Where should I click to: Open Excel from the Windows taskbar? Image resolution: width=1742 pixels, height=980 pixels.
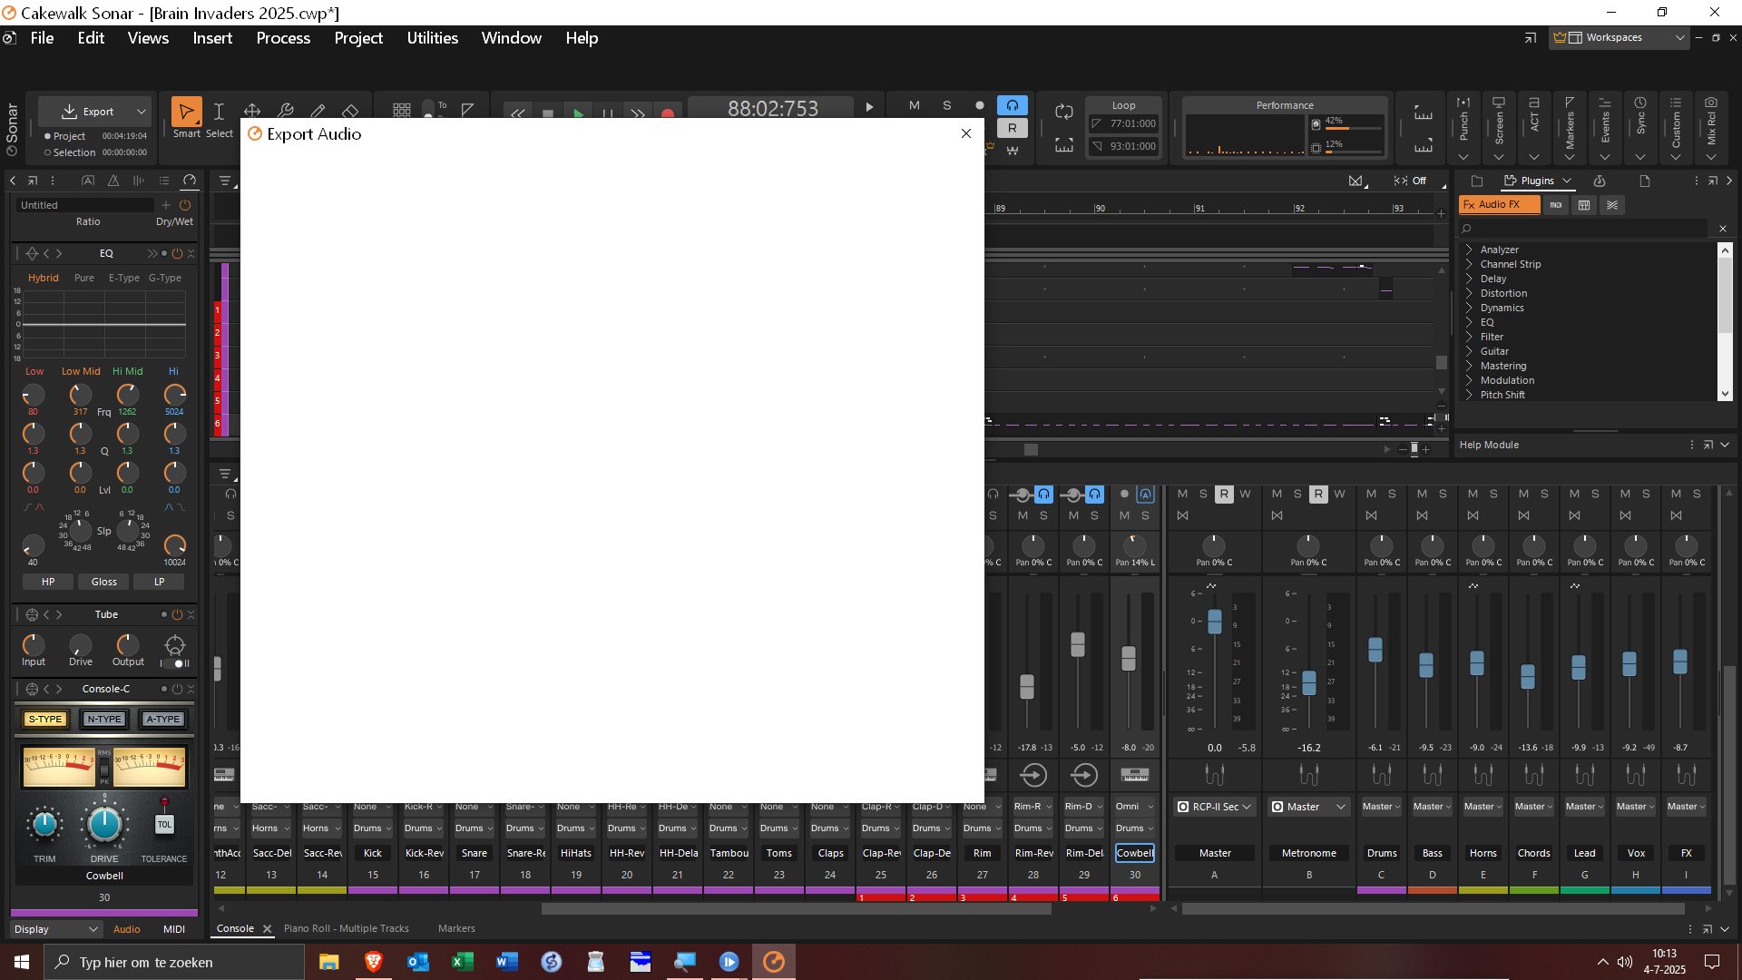click(463, 962)
